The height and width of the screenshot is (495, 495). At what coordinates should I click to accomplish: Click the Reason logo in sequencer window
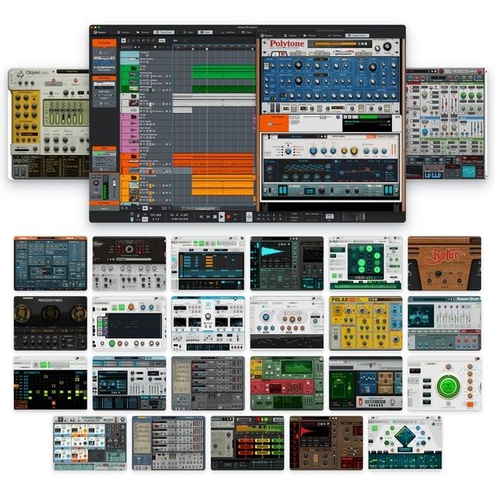(x=100, y=32)
